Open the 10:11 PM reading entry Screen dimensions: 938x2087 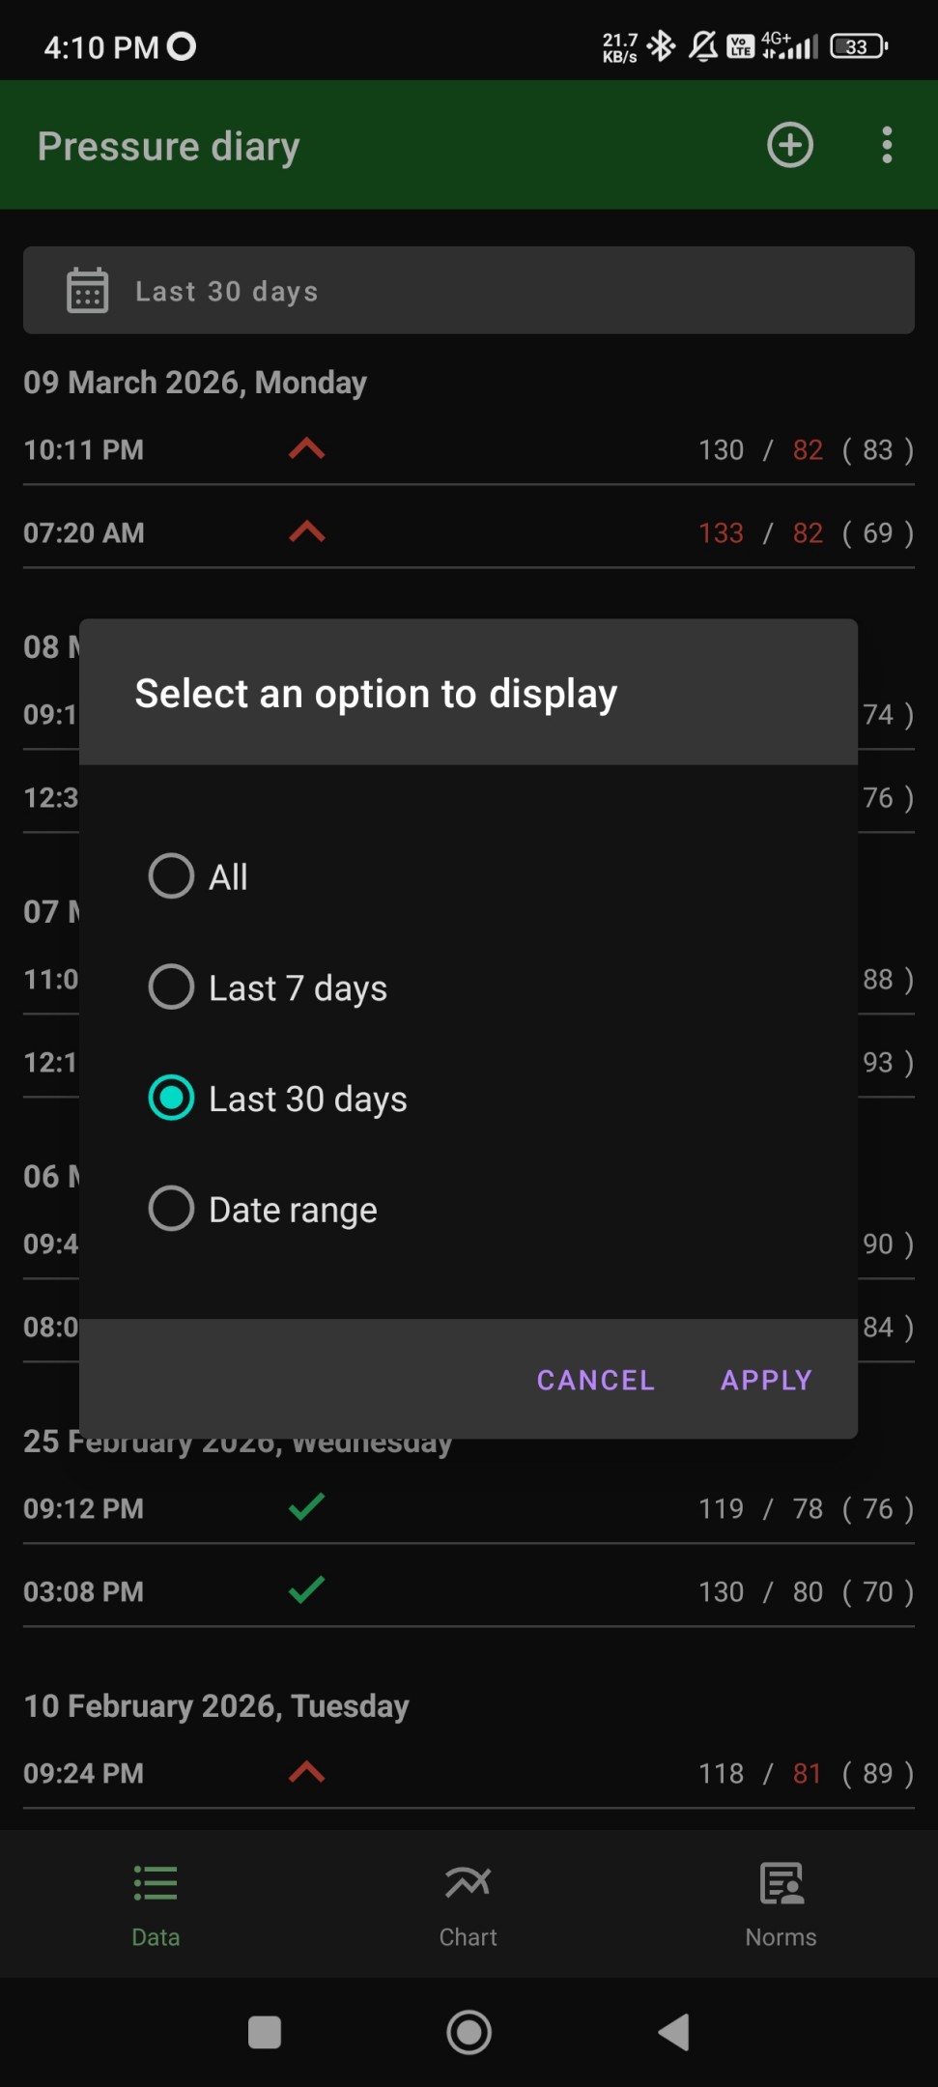click(x=469, y=450)
